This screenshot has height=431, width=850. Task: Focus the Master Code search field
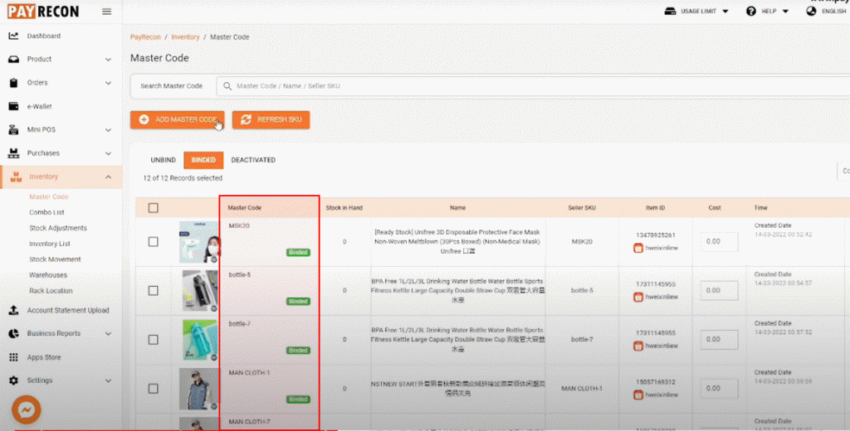pyautogui.click(x=533, y=86)
